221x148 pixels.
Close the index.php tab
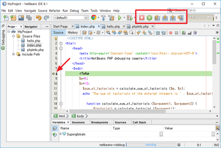coord(99,26)
